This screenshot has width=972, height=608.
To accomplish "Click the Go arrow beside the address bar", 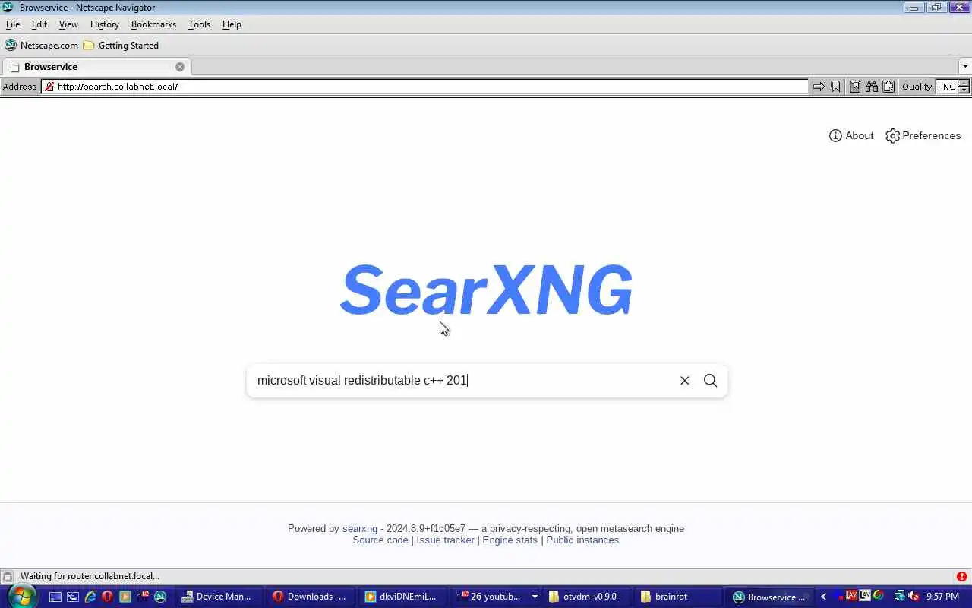I will click(819, 87).
